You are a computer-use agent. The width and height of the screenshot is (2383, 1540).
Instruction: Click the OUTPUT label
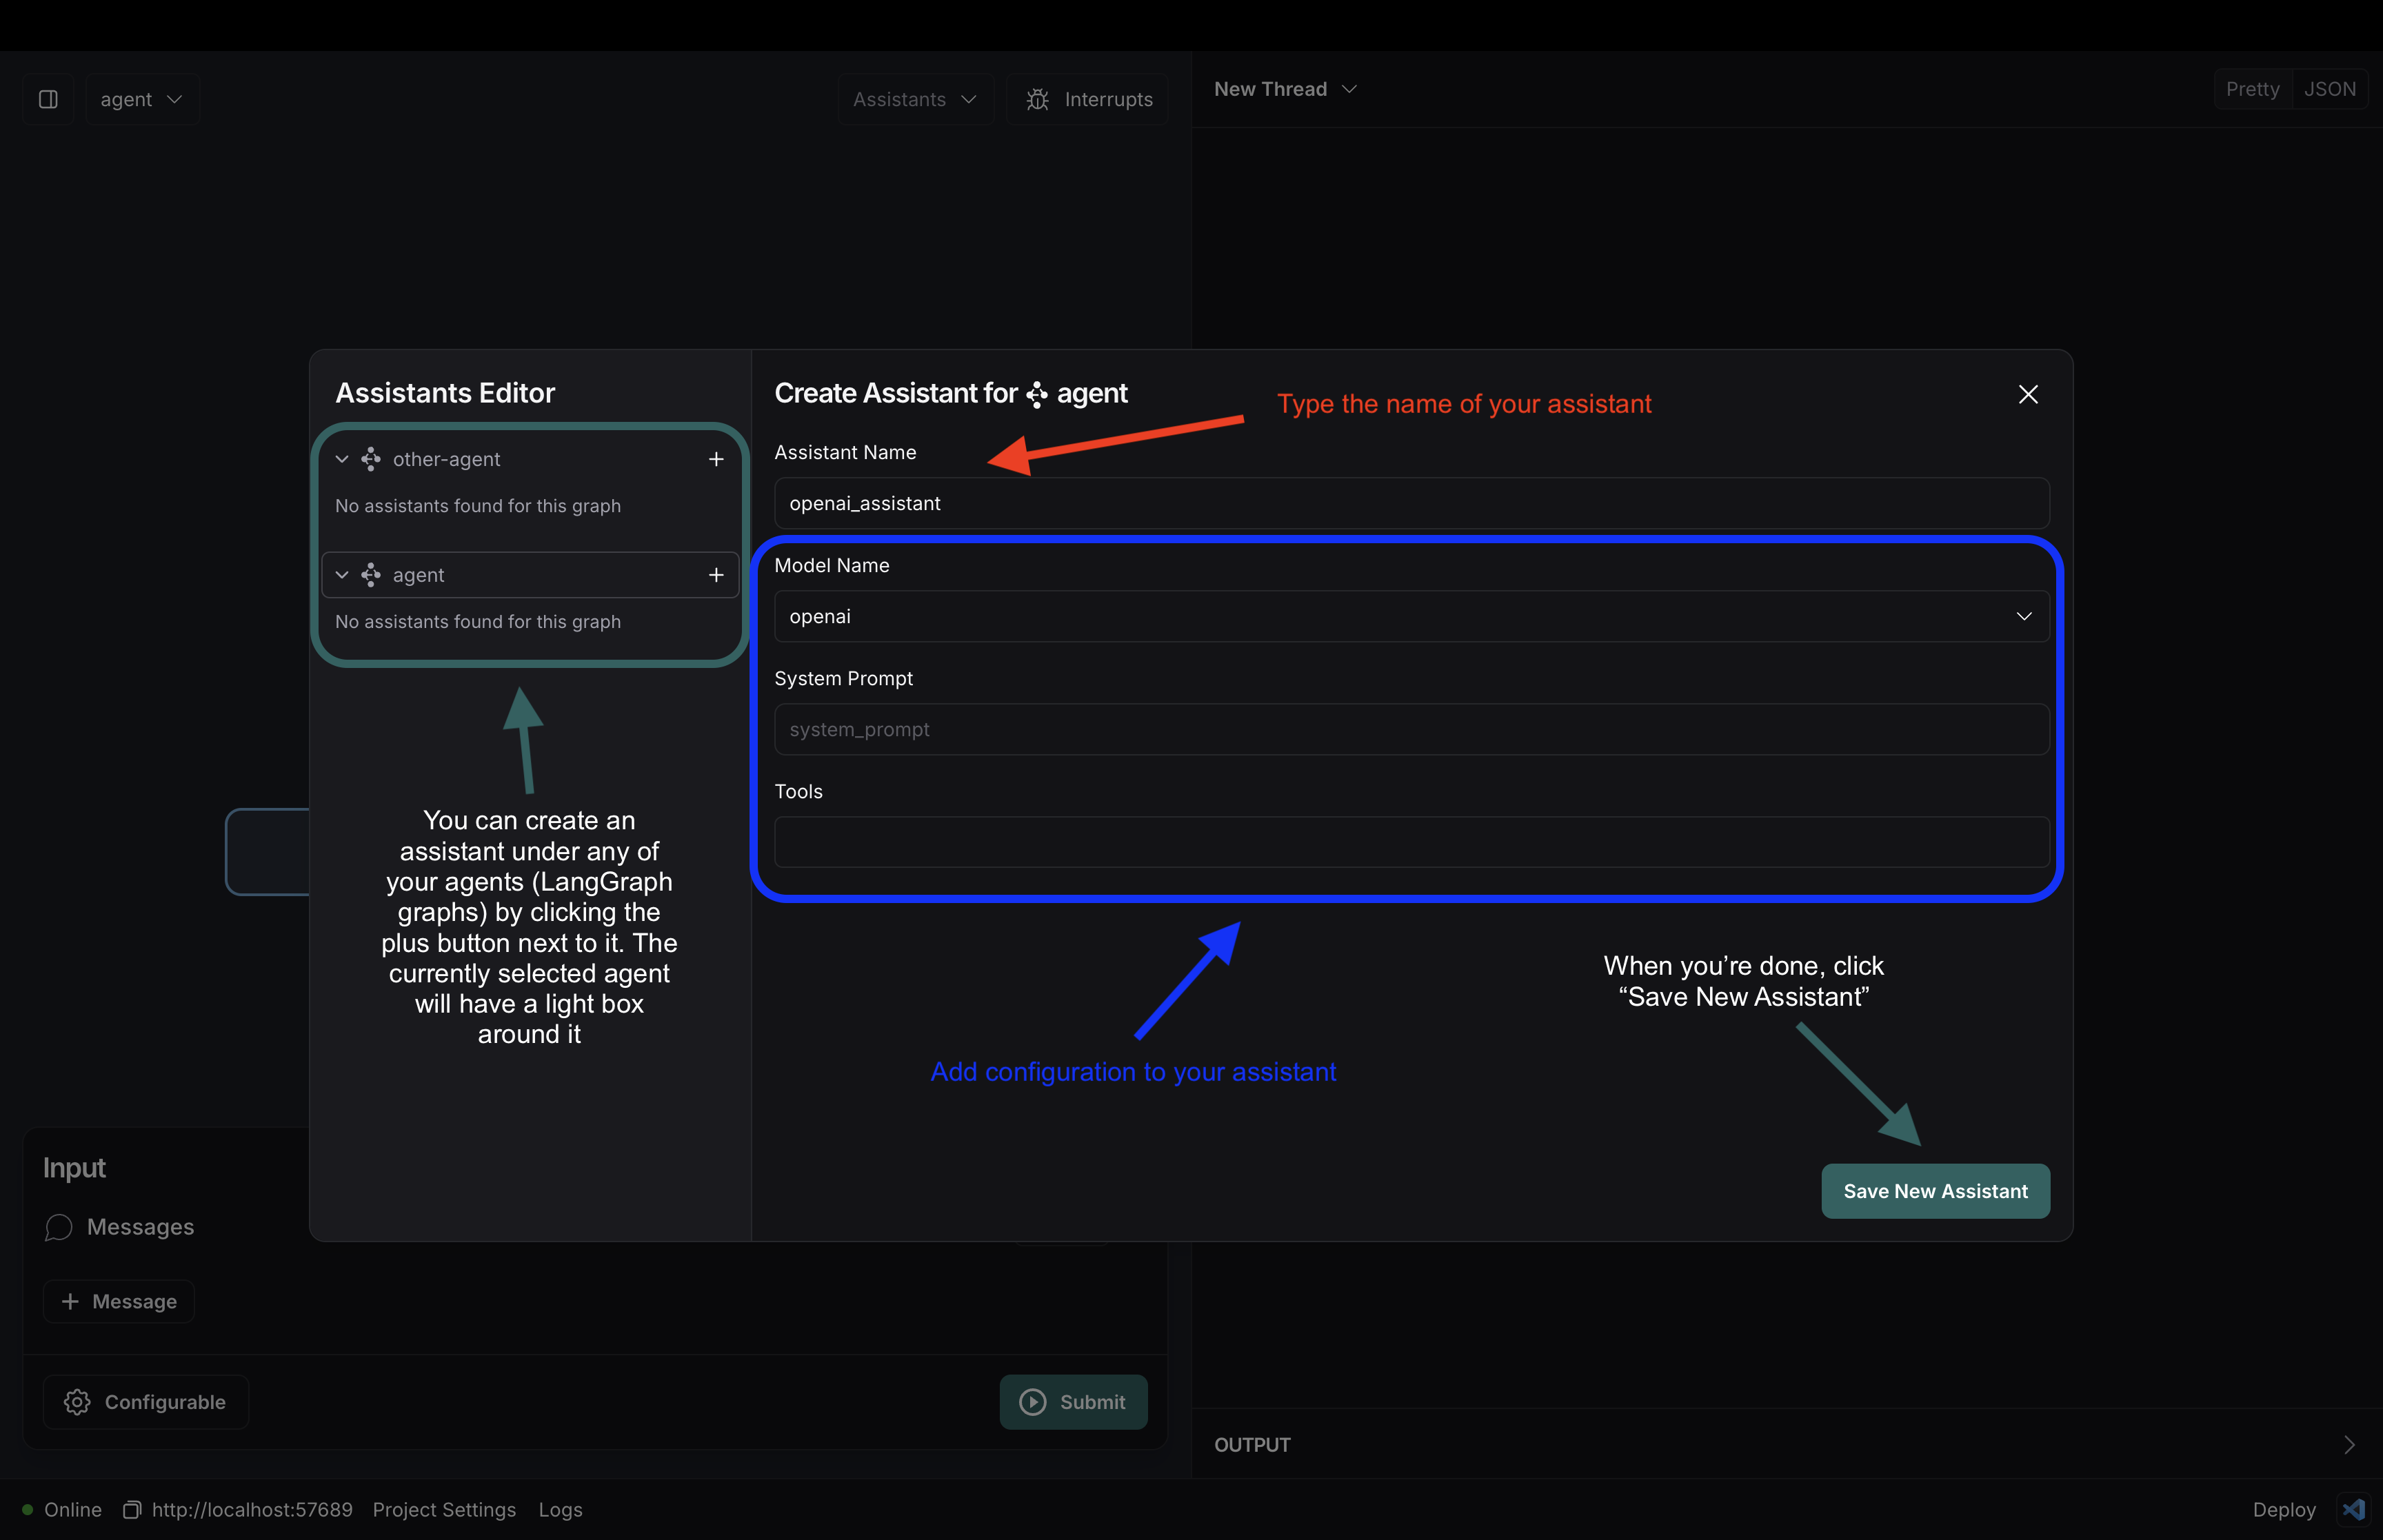[x=1252, y=1445]
